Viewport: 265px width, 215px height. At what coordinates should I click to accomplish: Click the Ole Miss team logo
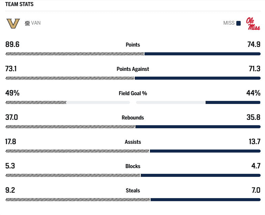pos(253,24)
